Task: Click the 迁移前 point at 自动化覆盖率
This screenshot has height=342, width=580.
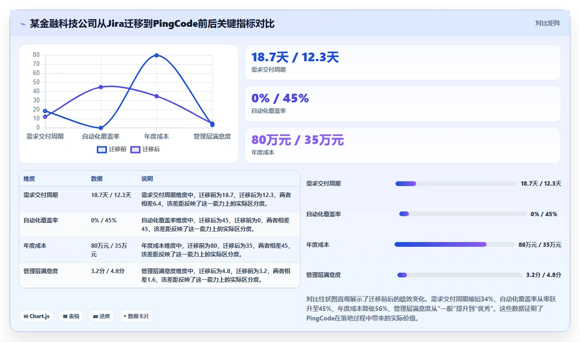Action: 101,128
